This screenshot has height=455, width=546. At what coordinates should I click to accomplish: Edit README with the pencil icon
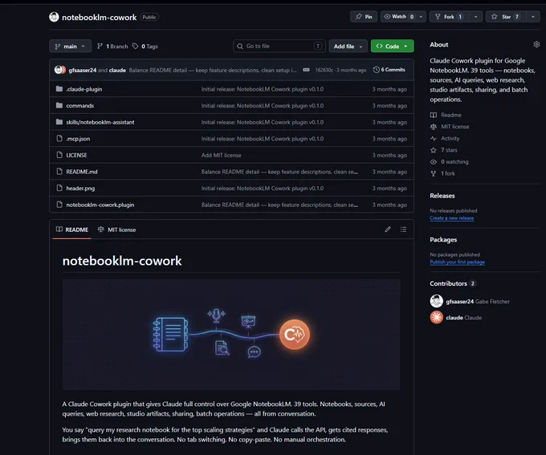coord(388,230)
